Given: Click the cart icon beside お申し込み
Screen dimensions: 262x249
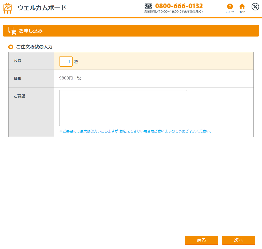Looking at the screenshot, I should (x=12, y=31).
